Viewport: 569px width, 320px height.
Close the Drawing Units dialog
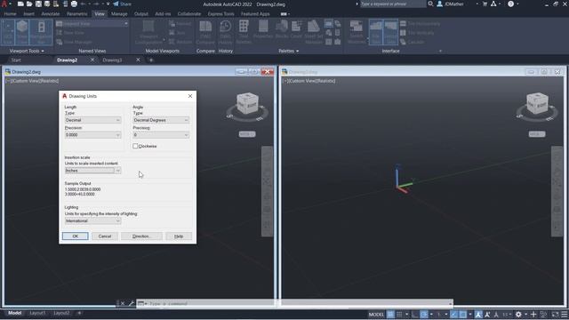(x=190, y=96)
